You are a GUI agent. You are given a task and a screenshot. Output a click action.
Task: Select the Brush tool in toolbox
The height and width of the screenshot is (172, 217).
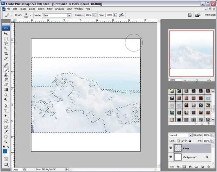[6, 70]
